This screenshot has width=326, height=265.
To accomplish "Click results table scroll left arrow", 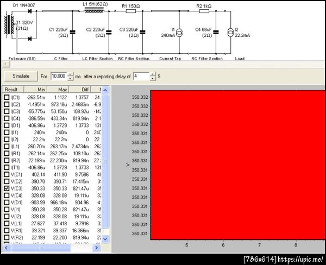I will click(x=6, y=248).
